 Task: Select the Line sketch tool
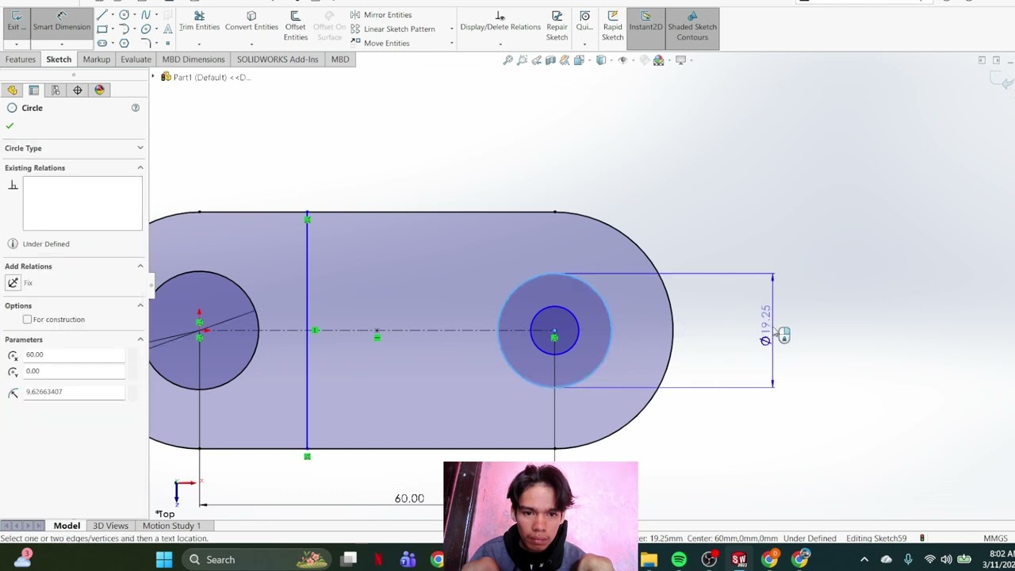tap(102, 15)
